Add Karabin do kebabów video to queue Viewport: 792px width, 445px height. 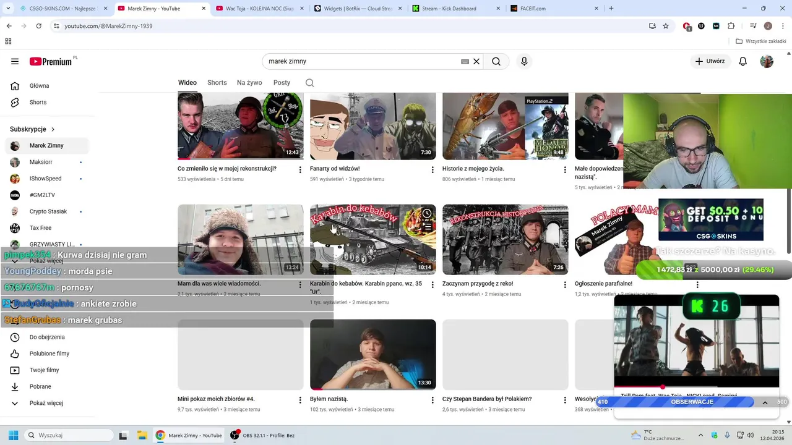(x=427, y=227)
